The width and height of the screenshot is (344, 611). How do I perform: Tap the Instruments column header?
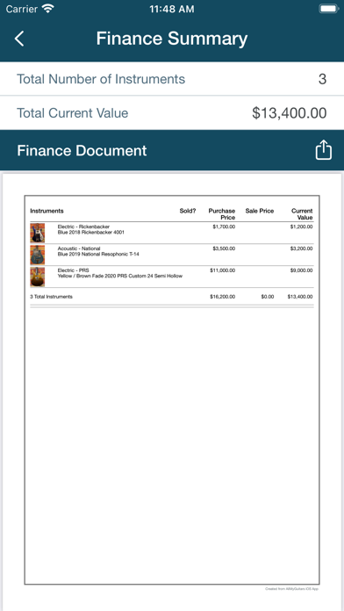pos(47,211)
